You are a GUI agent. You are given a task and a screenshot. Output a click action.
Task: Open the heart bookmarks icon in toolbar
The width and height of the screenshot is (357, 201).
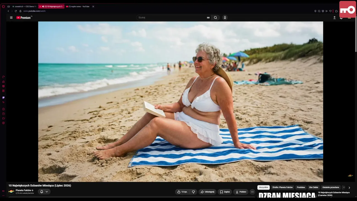(x=331, y=11)
